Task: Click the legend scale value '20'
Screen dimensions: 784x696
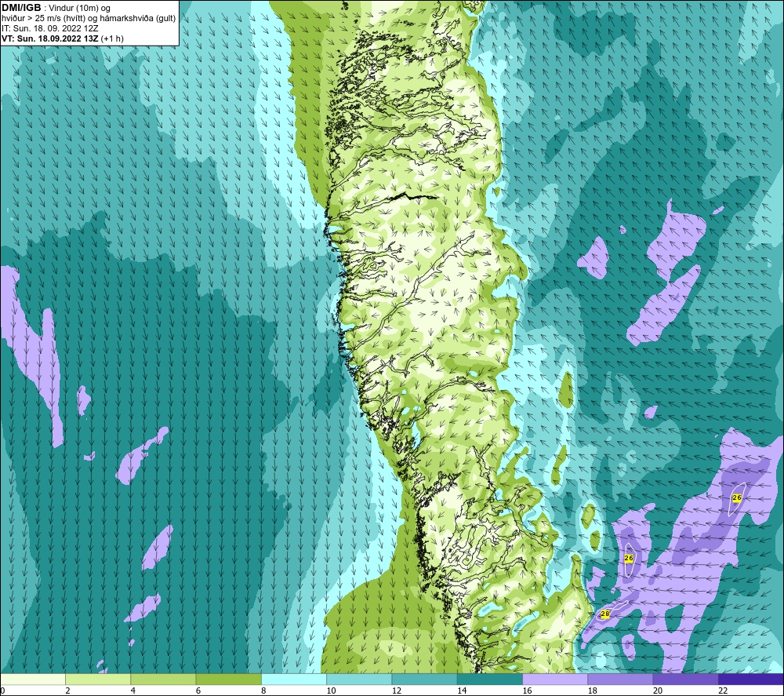Action: (x=658, y=691)
